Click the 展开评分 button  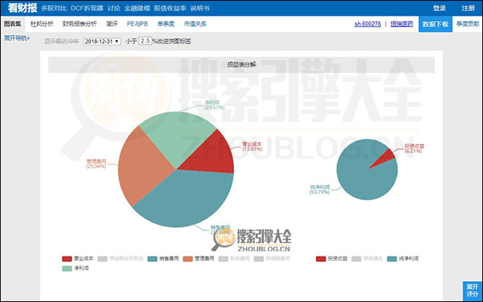pyautogui.click(x=473, y=291)
